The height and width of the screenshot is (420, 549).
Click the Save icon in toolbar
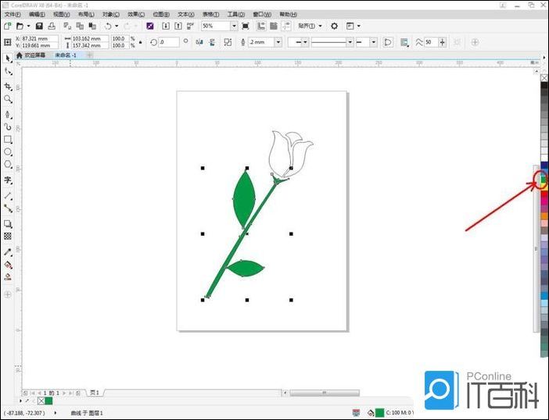click(39, 26)
